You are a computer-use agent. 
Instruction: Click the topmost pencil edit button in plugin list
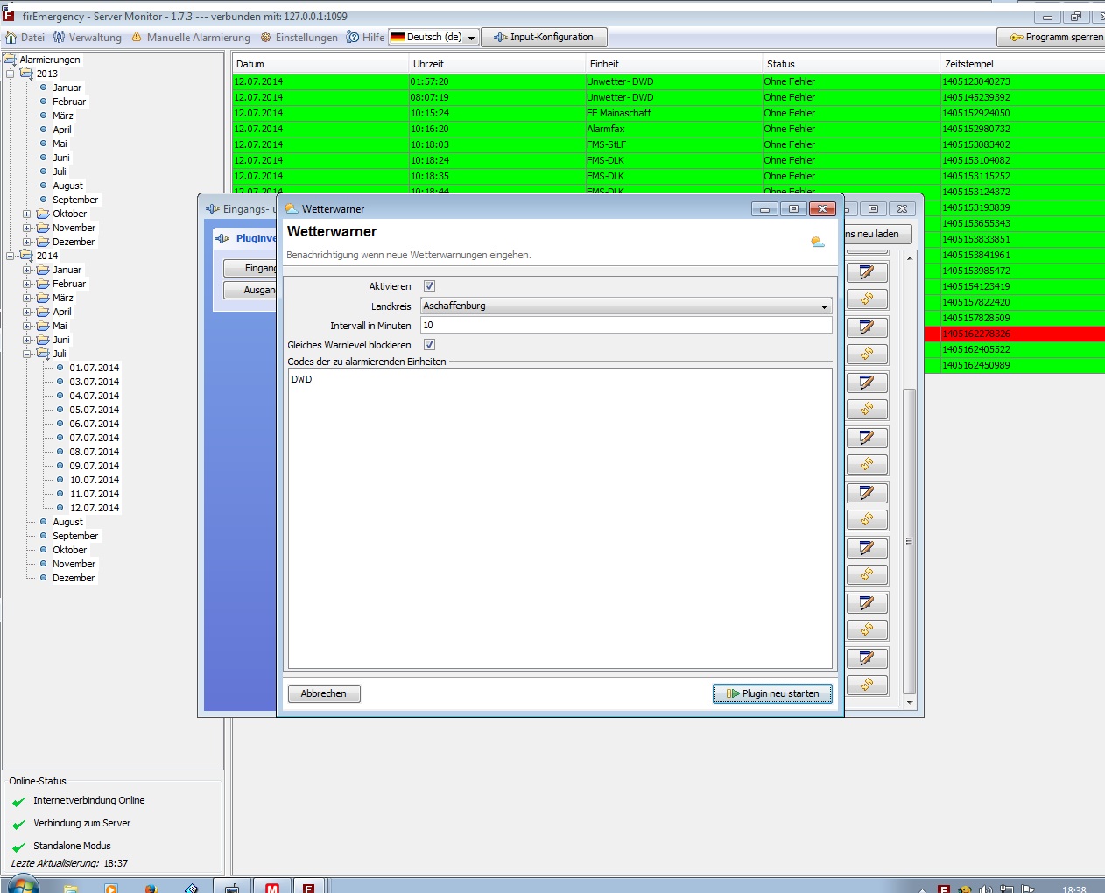(x=867, y=272)
